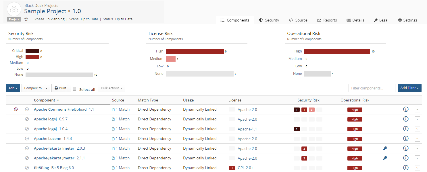Image resolution: width=427 pixels, height=172 pixels.
Task: Open info icon for Apache-Jakarta Jmeter 2.0.3
Action: [x=406, y=148]
